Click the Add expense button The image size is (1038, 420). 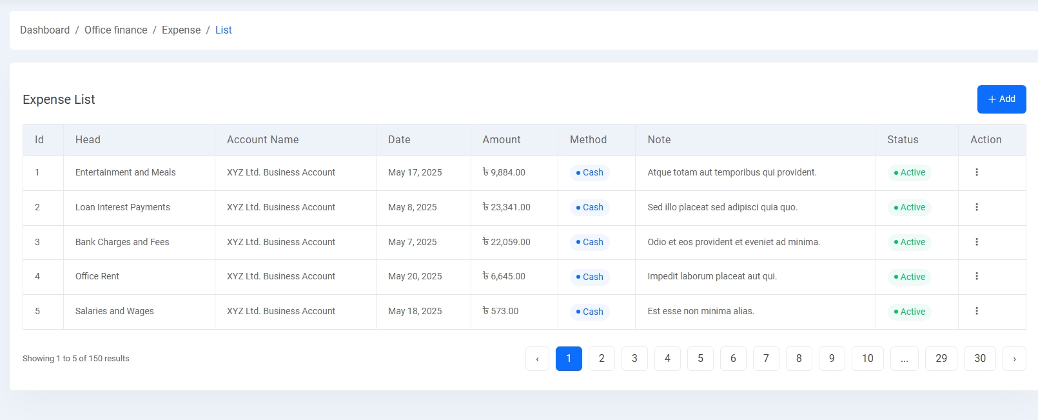(1001, 99)
